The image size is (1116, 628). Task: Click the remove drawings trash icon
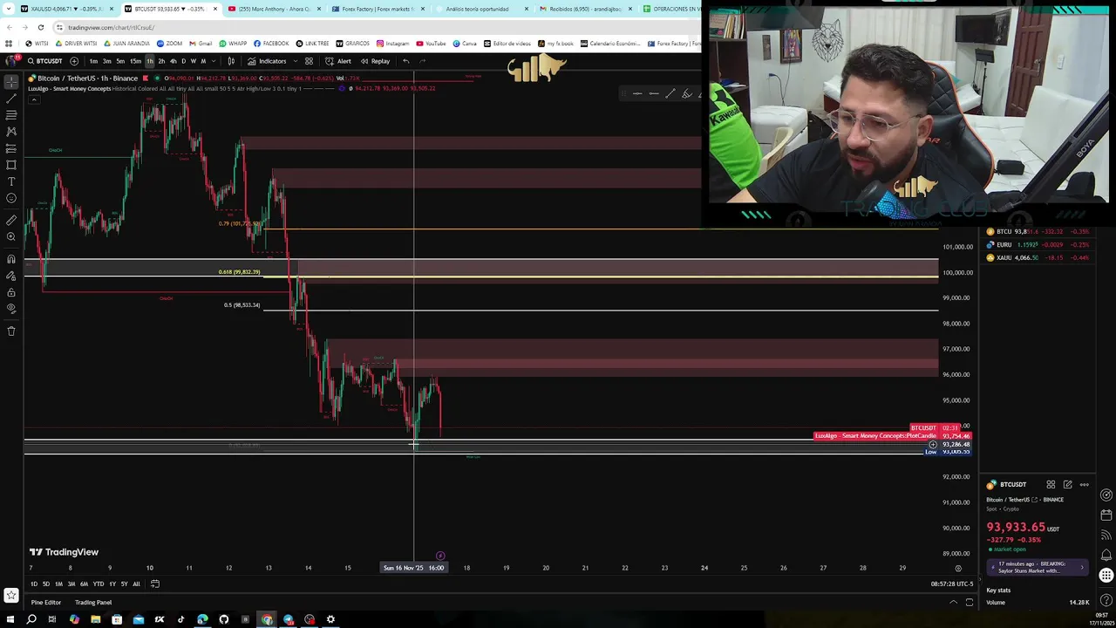11,331
